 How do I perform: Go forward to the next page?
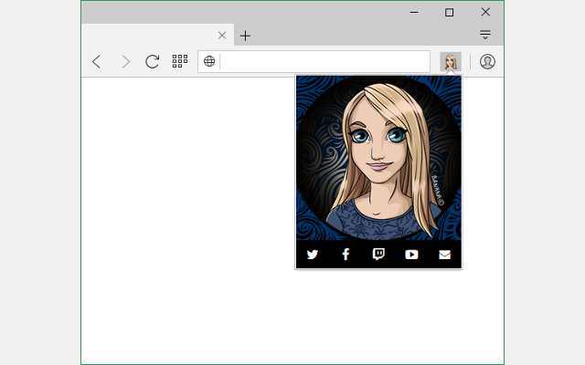[126, 61]
